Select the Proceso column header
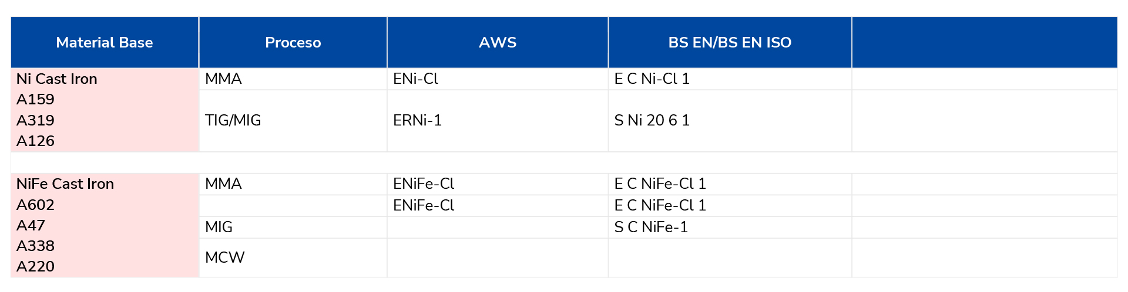This screenshot has width=1128, height=292. pyautogui.click(x=293, y=42)
